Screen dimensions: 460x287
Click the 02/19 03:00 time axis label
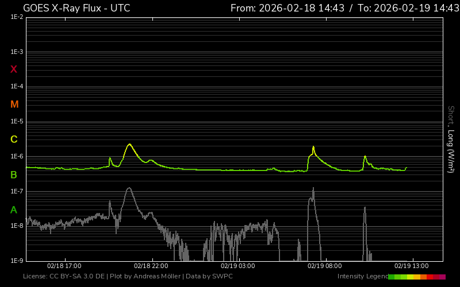[237, 266]
